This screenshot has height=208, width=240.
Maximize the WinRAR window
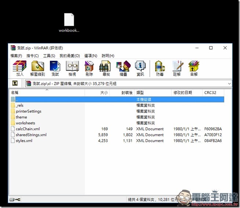pyautogui.click(x=211, y=48)
